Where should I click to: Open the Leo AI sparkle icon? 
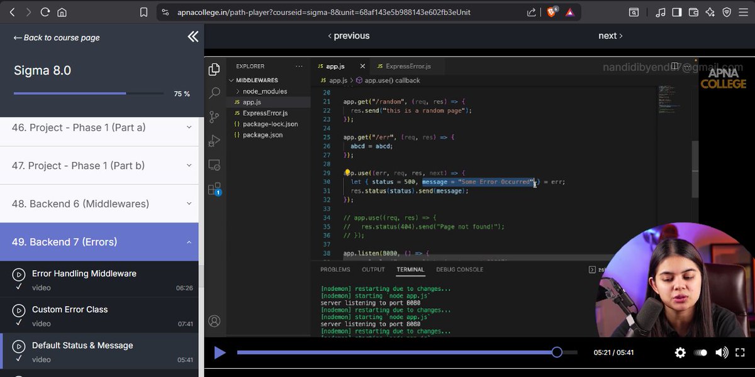(x=710, y=12)
